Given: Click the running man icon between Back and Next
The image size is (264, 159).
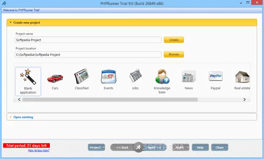Looking at the screenshot, I should pos(139,147).
